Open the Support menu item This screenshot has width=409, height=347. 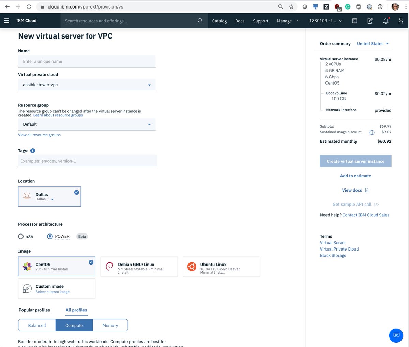(260, 21)
